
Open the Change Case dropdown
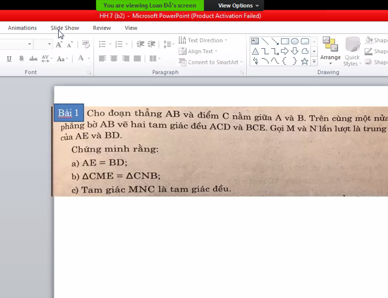click(x=63, y=59)
